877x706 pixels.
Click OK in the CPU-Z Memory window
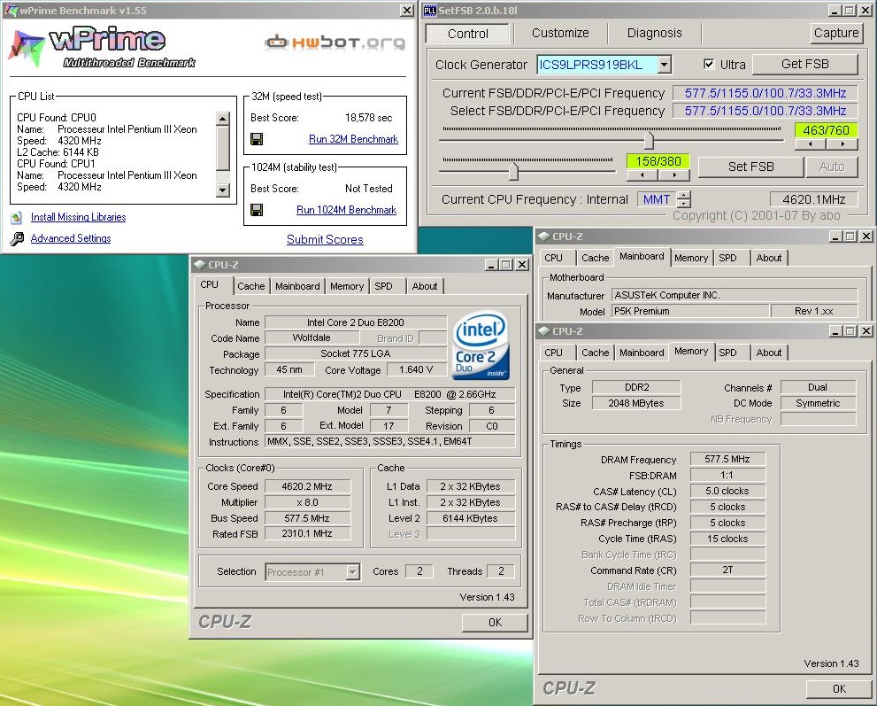839,689
